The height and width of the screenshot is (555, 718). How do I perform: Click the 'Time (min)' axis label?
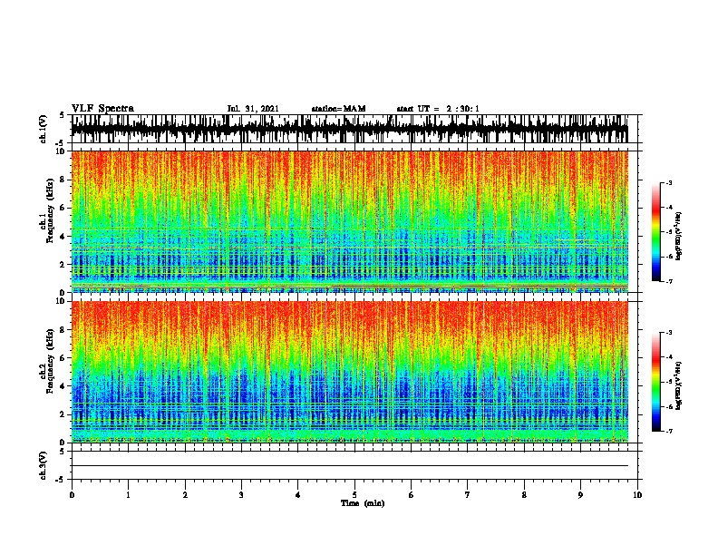[363, 503]
